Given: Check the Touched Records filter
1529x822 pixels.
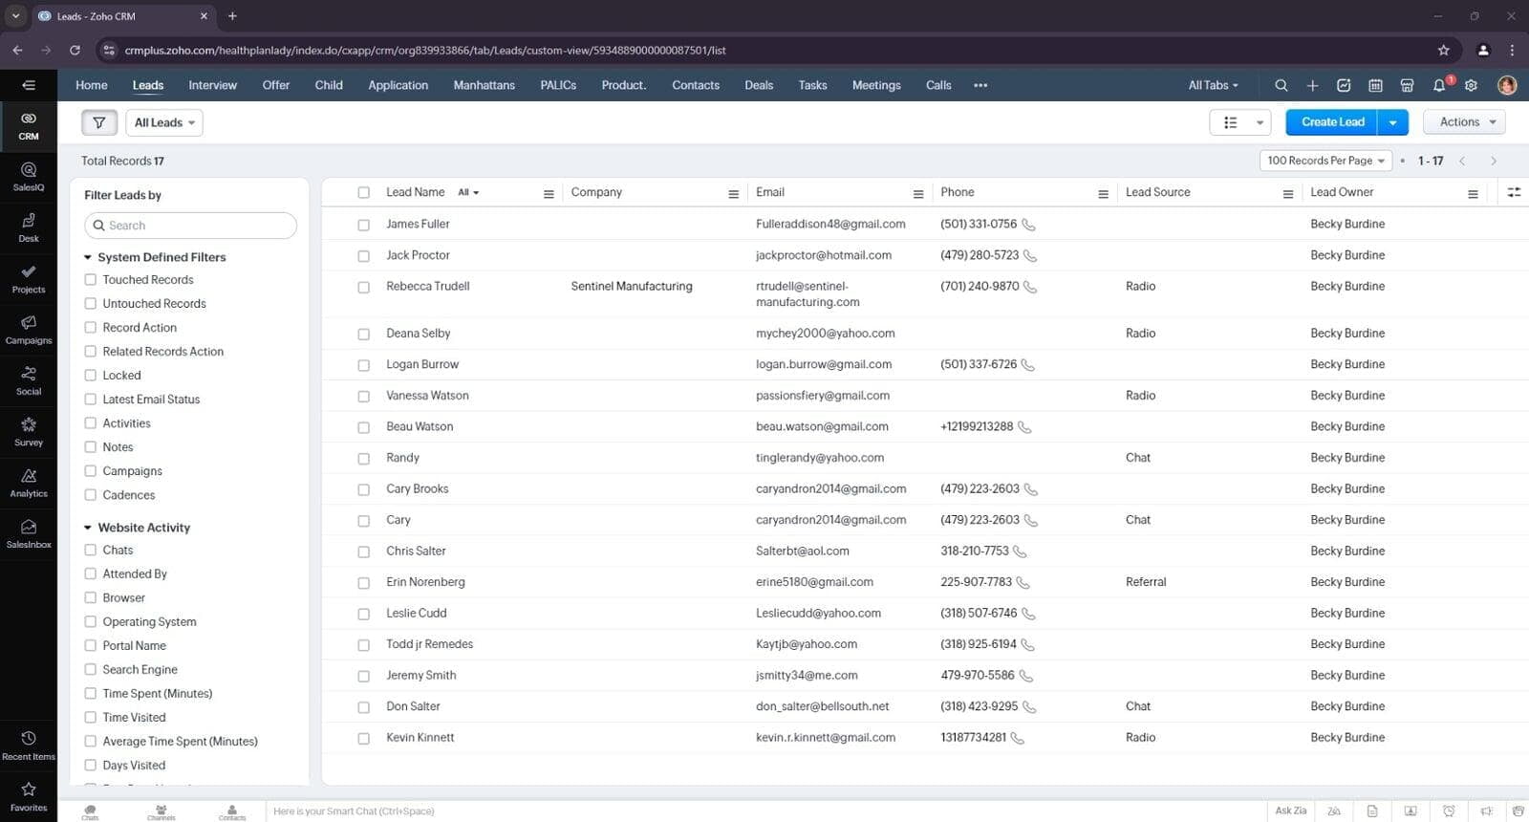Looking at the screenshot, I should coord(91,280).
